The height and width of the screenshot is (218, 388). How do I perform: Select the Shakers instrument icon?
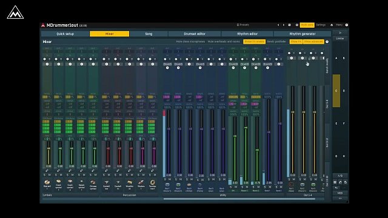tap(141, 182)
